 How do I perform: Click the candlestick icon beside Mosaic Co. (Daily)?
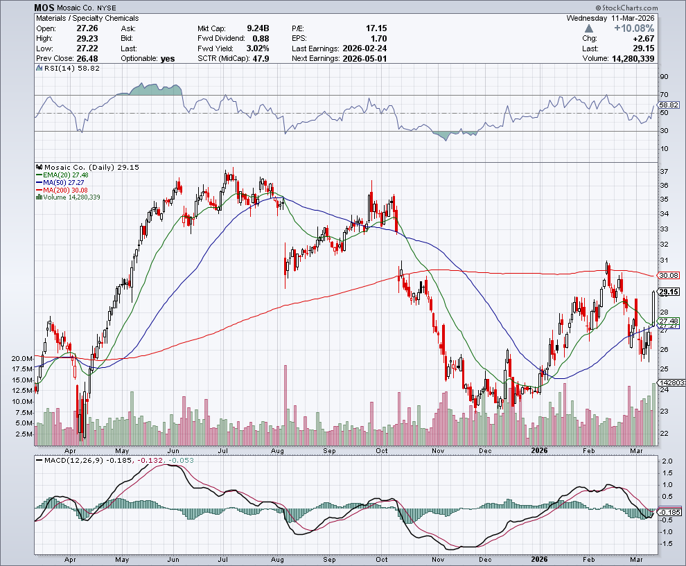[39, 167]
